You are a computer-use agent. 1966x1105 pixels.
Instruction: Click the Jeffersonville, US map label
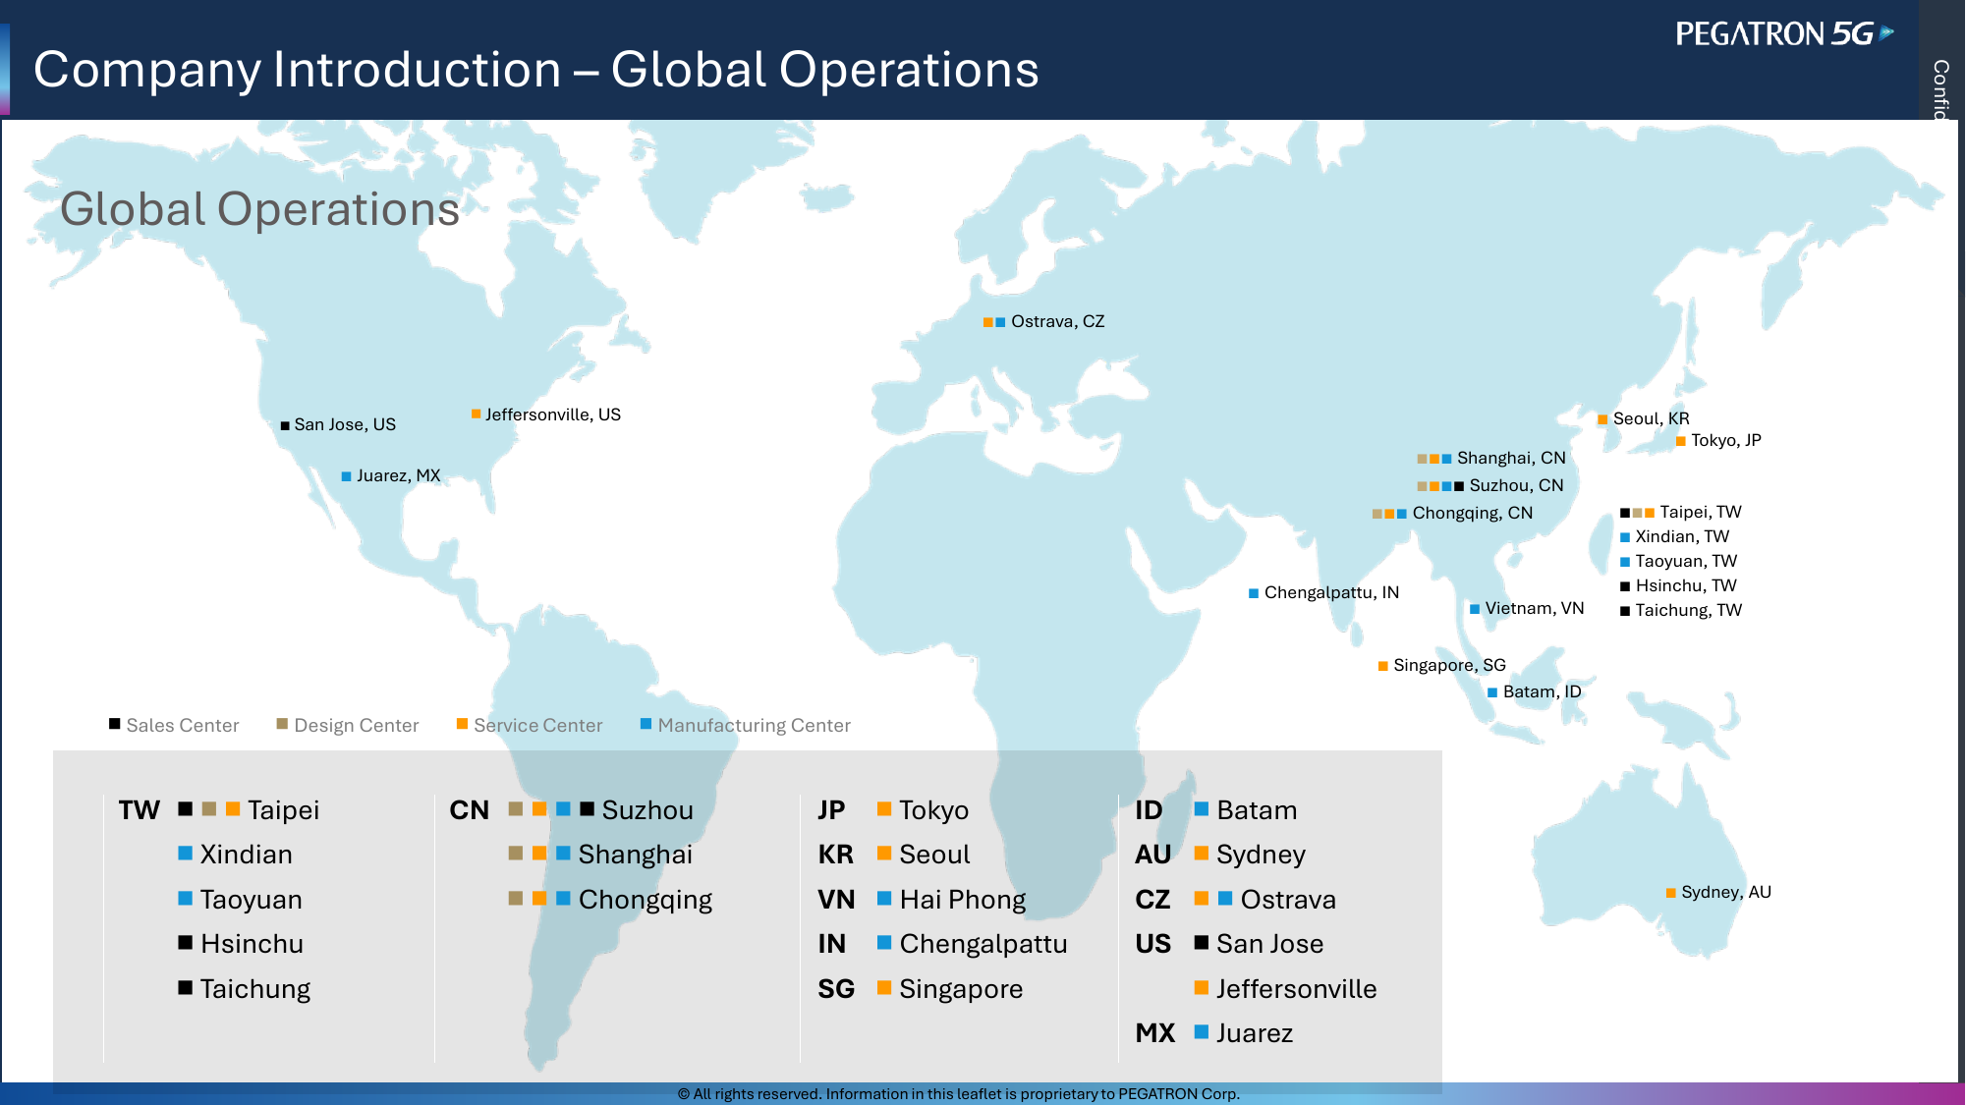(553, 414)
